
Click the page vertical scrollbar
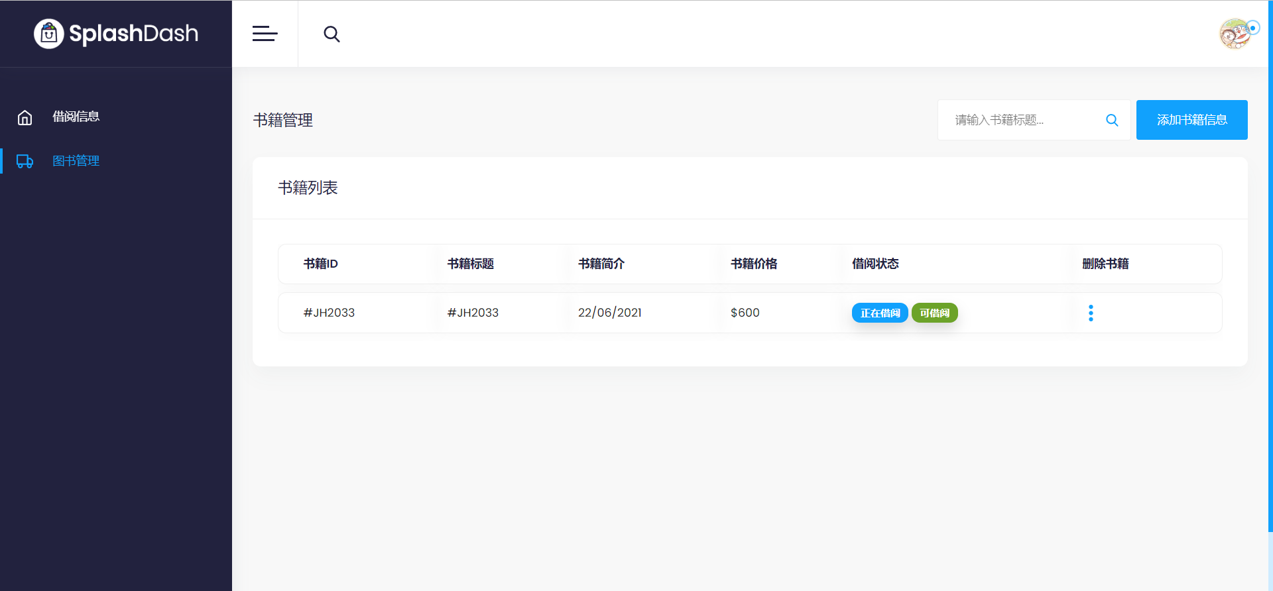[1270, 265]
